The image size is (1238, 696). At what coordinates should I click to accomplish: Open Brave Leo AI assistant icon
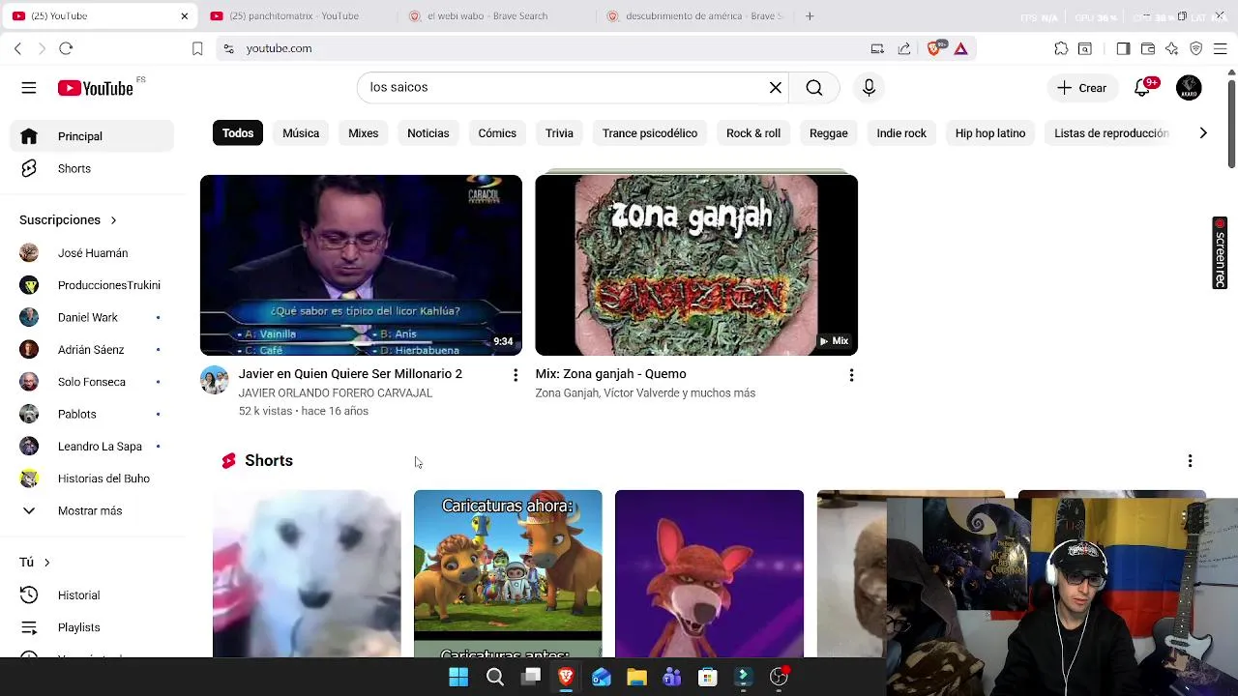[1171, 48]
